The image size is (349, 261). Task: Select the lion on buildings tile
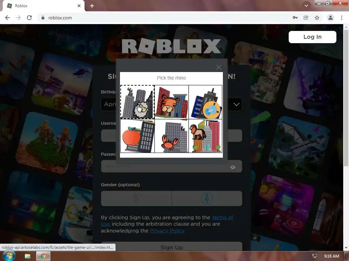click(x=206, y=136)
